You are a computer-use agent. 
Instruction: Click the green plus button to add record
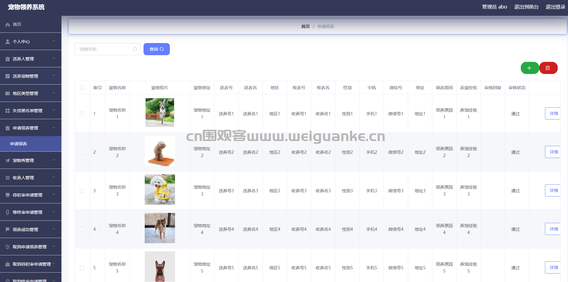pos(530,68)
